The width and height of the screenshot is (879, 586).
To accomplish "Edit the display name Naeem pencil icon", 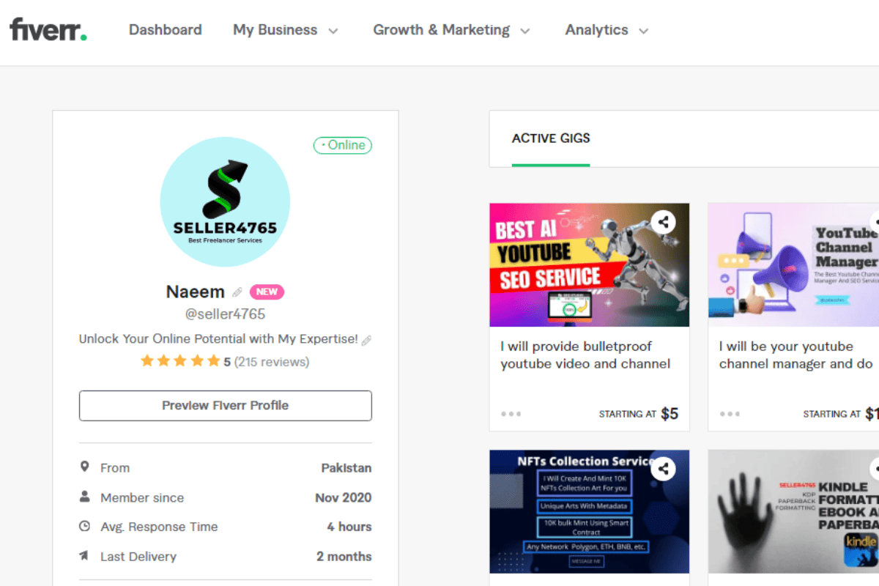I will pyautogui.click(x=237, y=292).
